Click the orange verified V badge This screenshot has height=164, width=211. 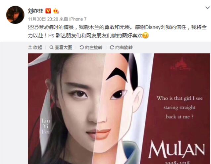[x=48, y=11]
